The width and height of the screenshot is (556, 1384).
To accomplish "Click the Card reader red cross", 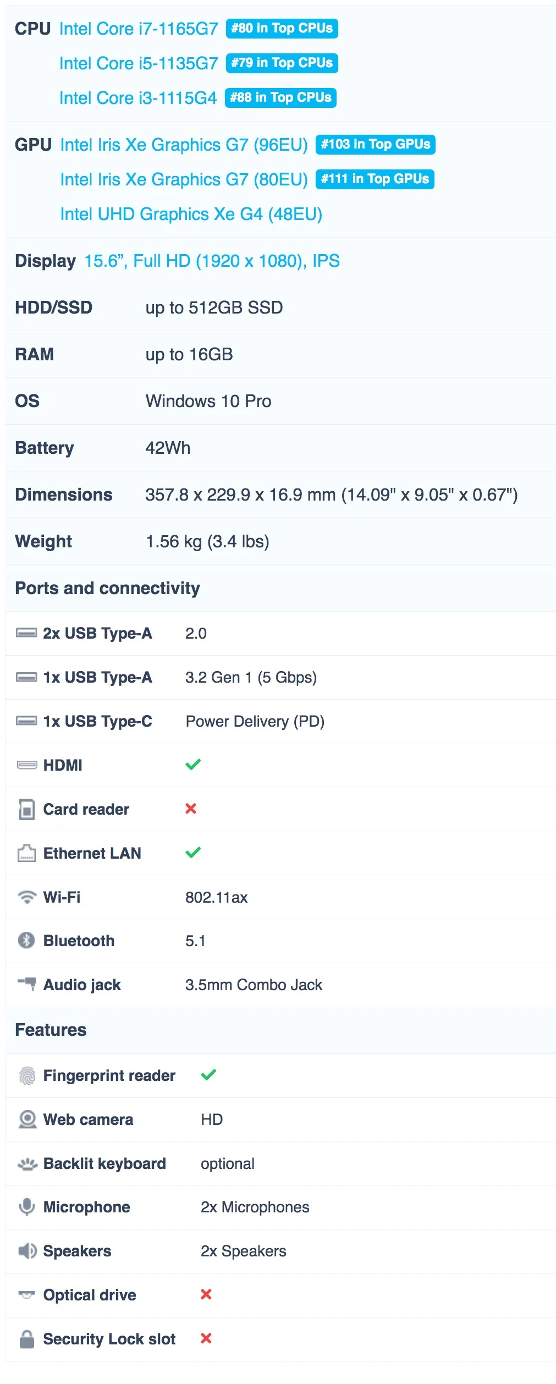I will (191, 808).
